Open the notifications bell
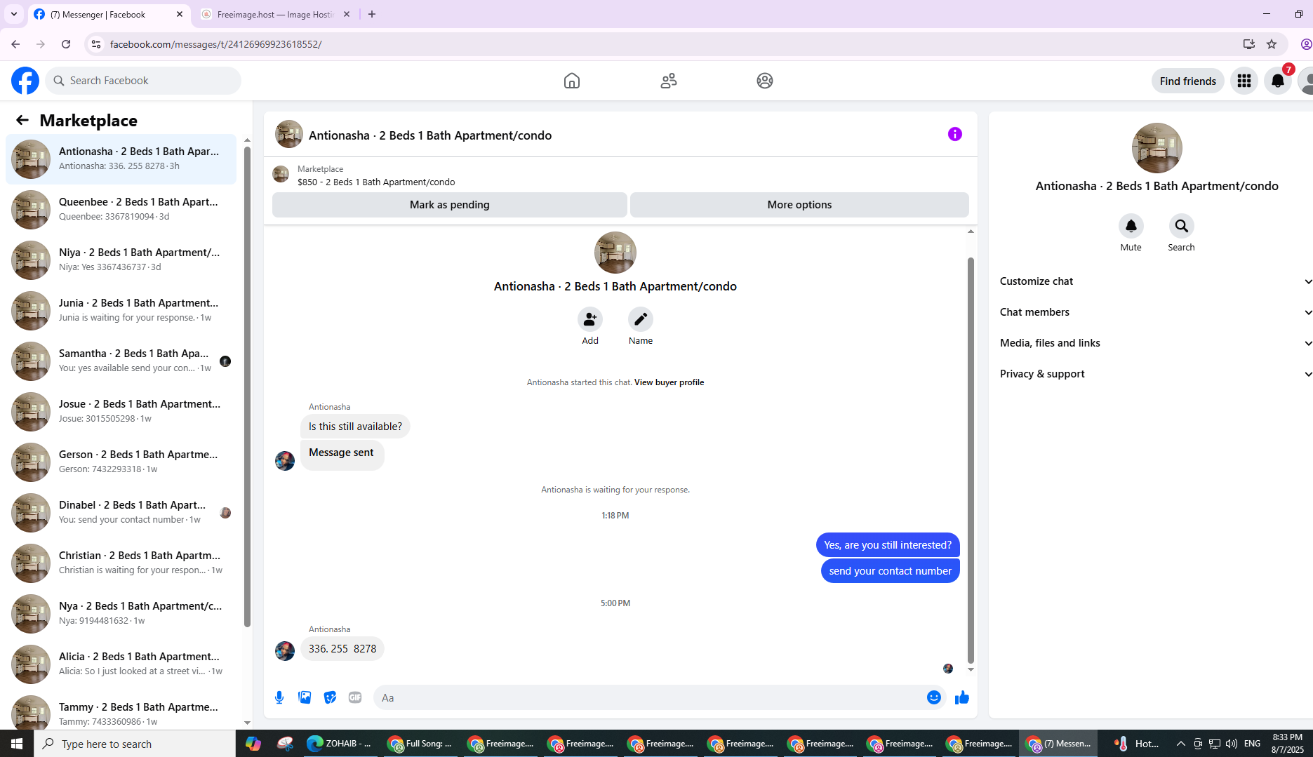This screenshot has width=1313, height=757. click(x=1278, y=81)
